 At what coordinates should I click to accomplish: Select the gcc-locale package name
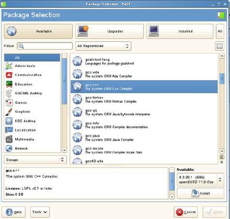pyautogui.click(x=94, y=148)
